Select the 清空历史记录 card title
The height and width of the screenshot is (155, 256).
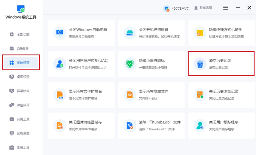pos(220,61)
